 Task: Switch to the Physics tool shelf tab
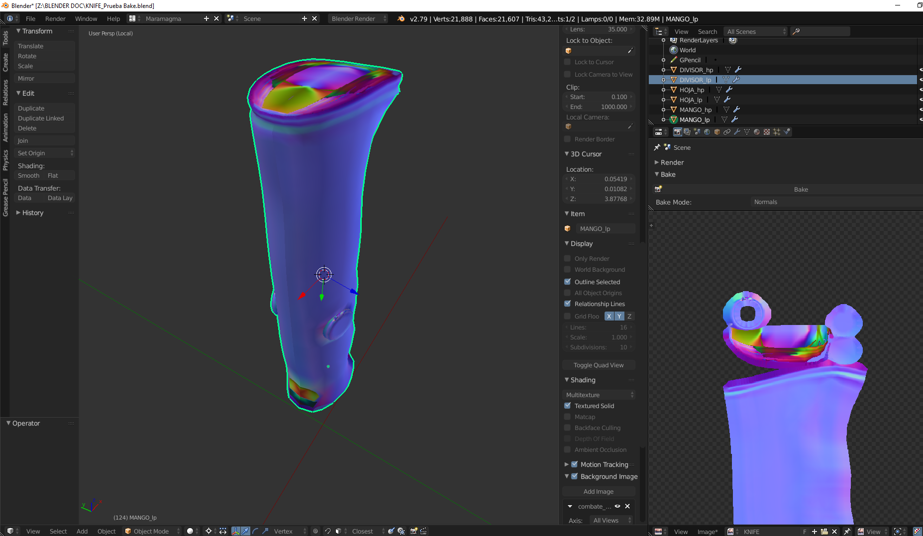5,160
